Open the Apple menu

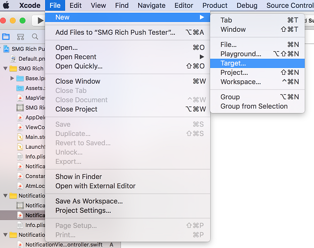pyautogui.click(x=6, y=5)
